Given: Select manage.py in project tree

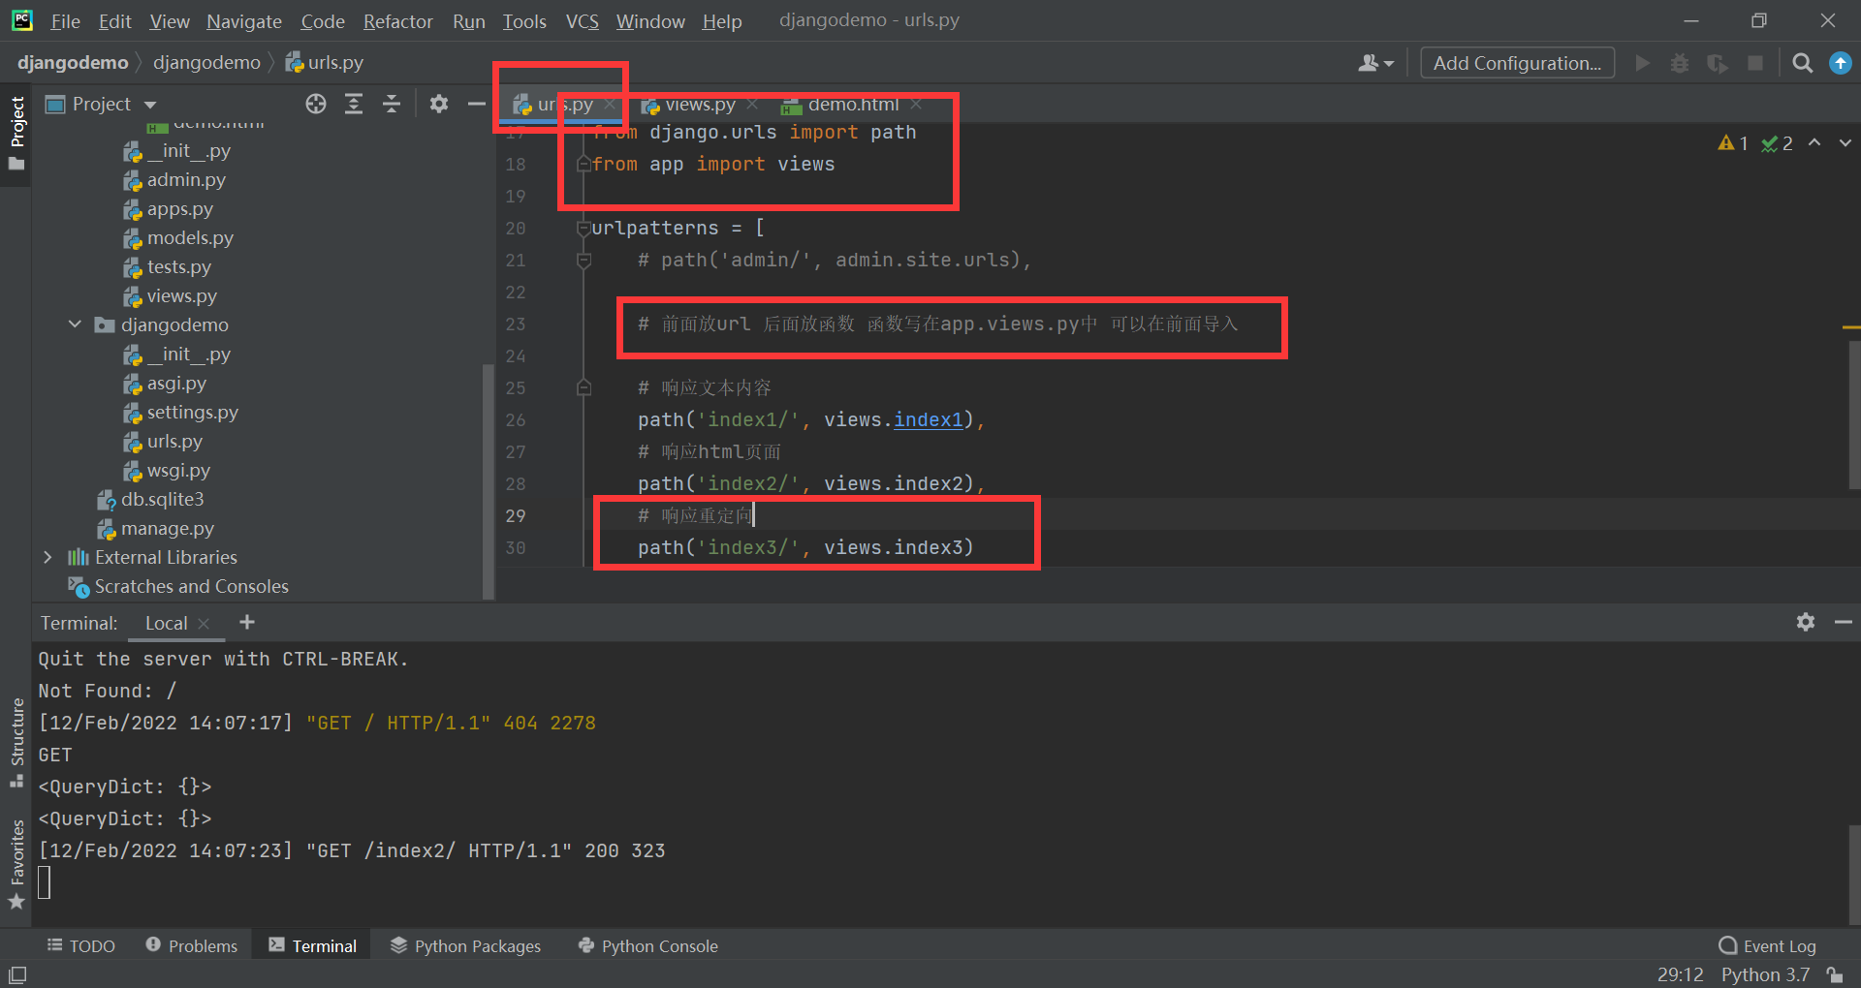Looking at the screenshot, I should [x=167, y=528].
